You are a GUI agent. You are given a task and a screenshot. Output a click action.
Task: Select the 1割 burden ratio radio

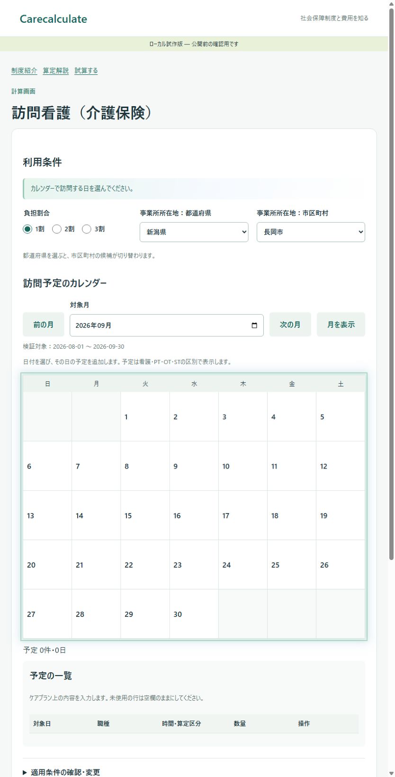tap(27, 229)
